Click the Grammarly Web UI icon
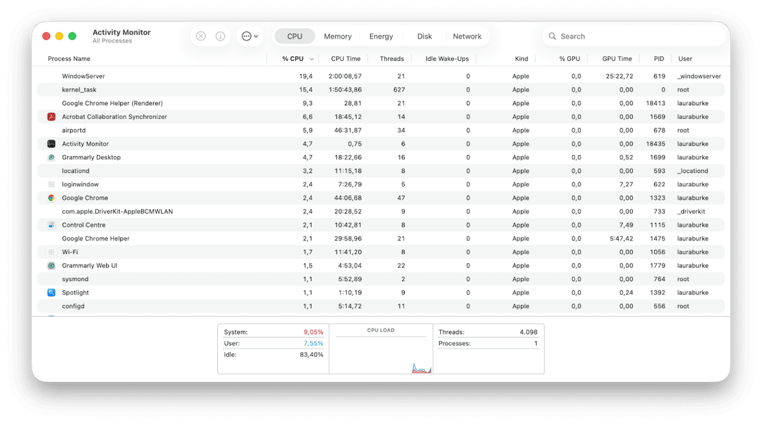The width and height of the screenshot is (762, 424). [52, 265]
